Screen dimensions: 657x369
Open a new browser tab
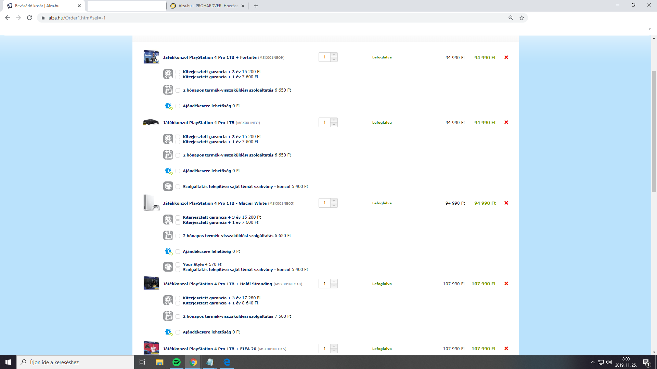[256, 6]
